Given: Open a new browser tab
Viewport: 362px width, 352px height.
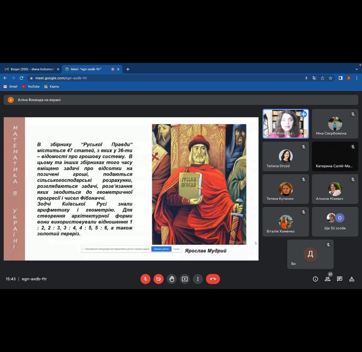Looking at the screenshot, I should 128,69.
